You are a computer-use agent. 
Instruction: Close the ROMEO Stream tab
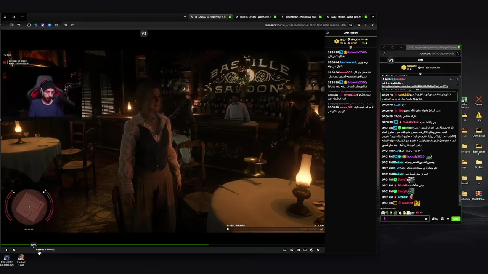coord(237,17)
